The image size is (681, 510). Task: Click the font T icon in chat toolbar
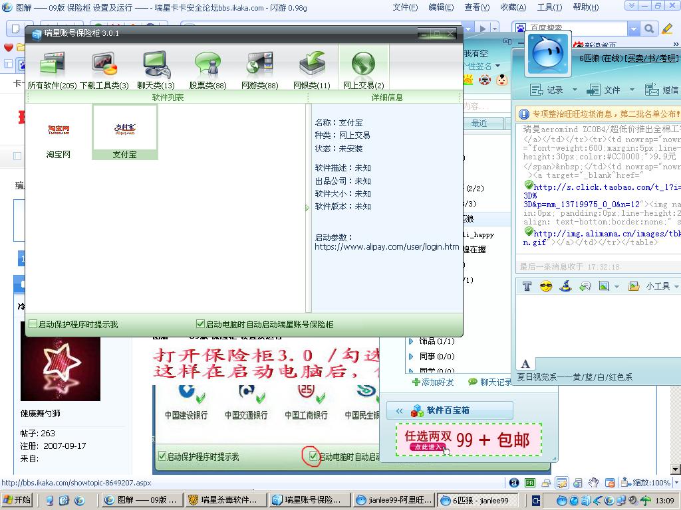tap(527, 286)
